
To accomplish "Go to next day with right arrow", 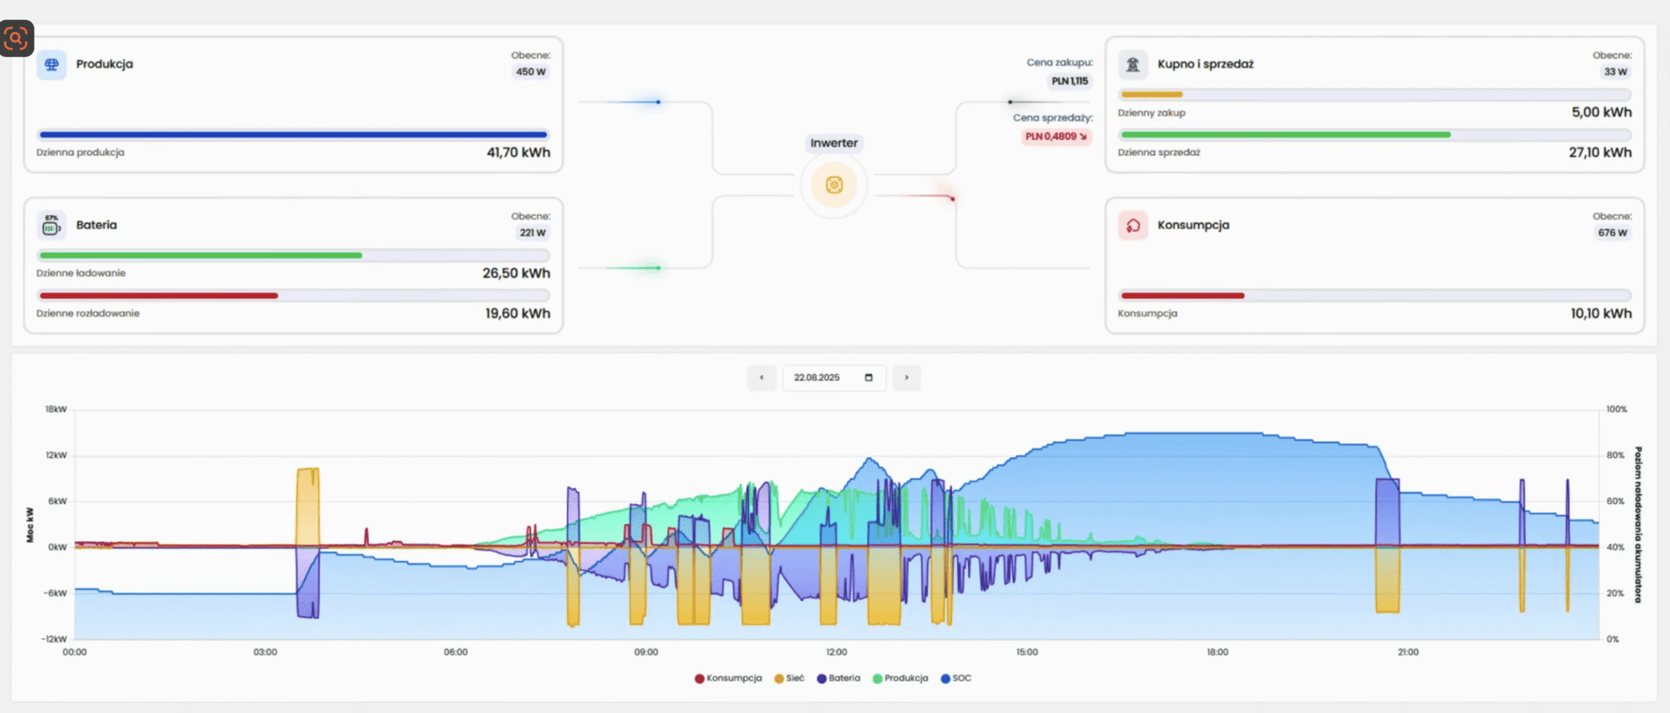I will [906, 378].
